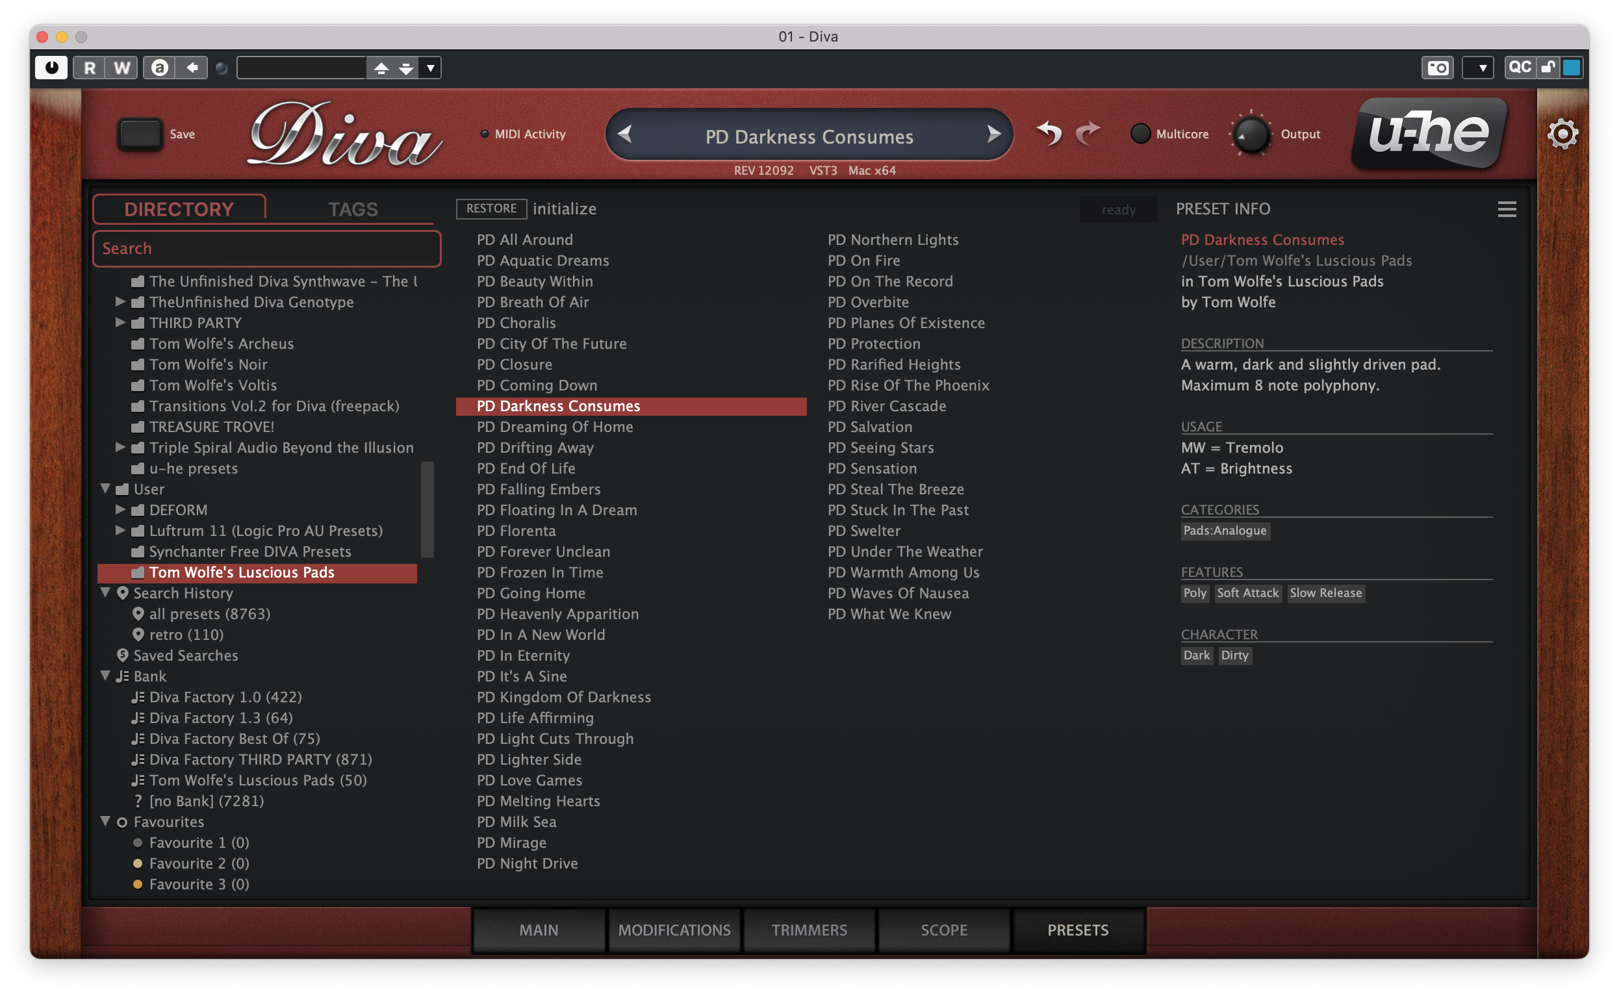This screenshot has width=1619, height=994.
Task: Click Saved Searches icon
Action: (x=122, y=656)
